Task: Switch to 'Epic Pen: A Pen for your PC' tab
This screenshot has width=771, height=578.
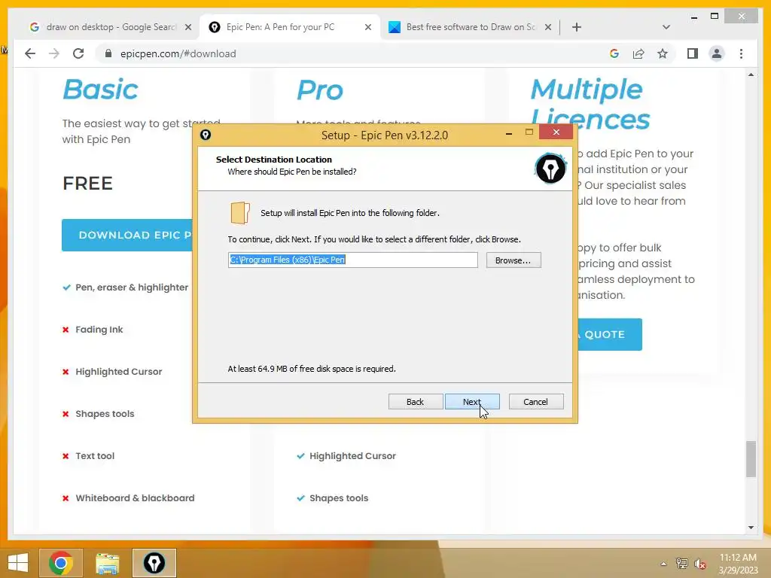Action: click(280, 27)
